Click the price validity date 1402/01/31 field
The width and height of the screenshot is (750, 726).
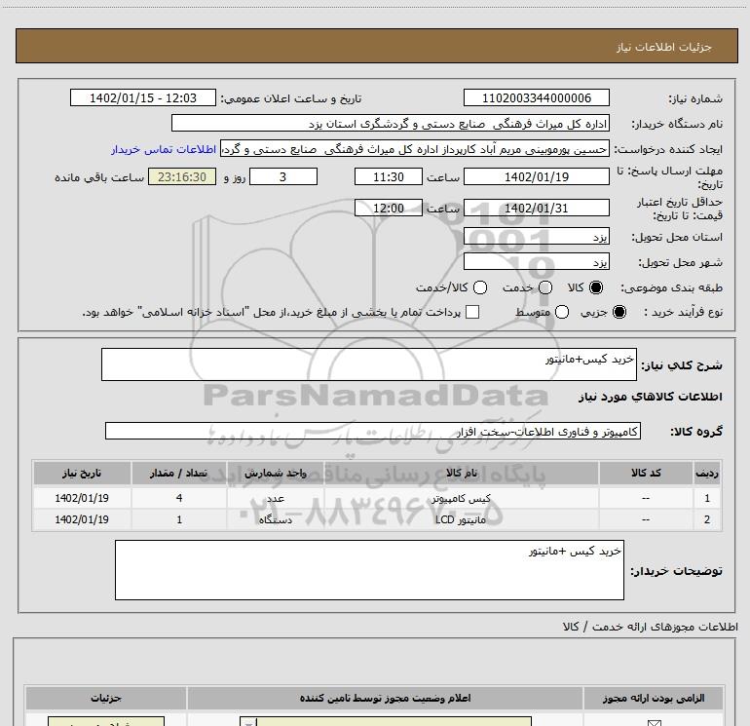tap(536, 208)
